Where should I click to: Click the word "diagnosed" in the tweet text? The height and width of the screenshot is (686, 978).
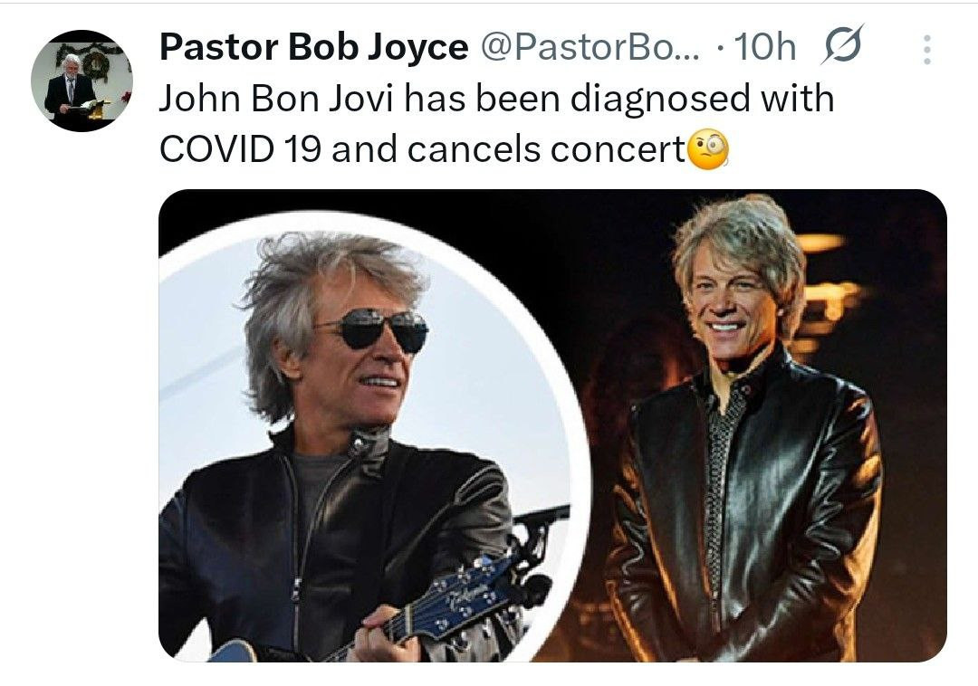tap(660, 100)
